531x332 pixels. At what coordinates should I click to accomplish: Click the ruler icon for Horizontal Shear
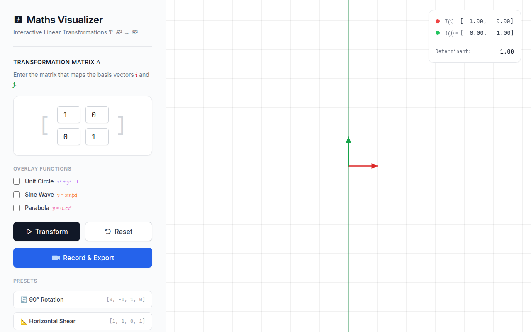[24, 321]
